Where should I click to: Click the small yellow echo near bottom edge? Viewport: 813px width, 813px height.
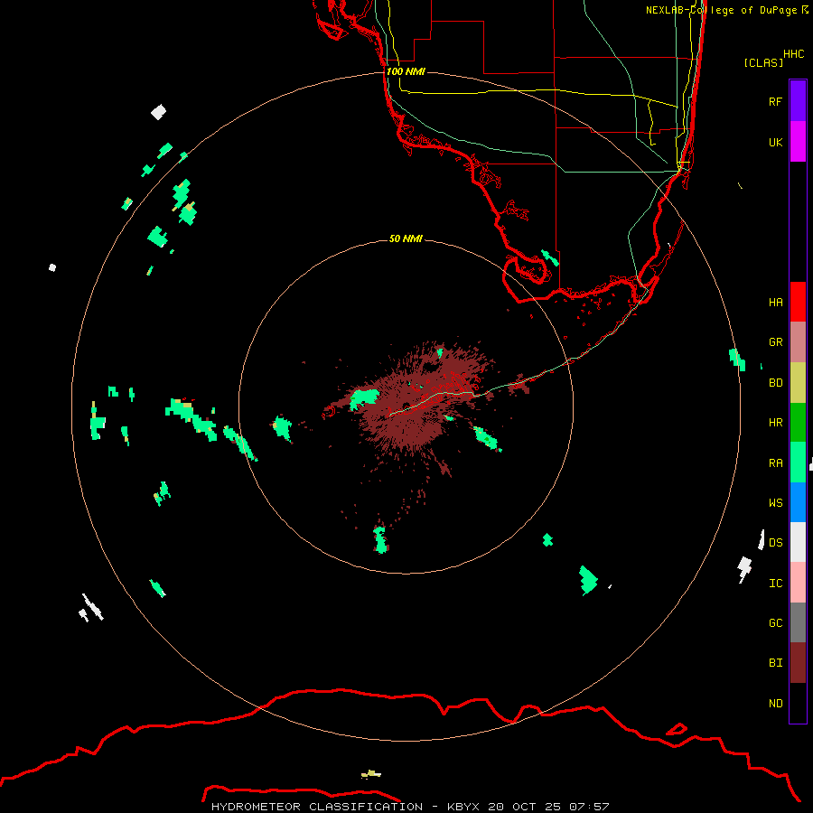(x=370, y=774)
